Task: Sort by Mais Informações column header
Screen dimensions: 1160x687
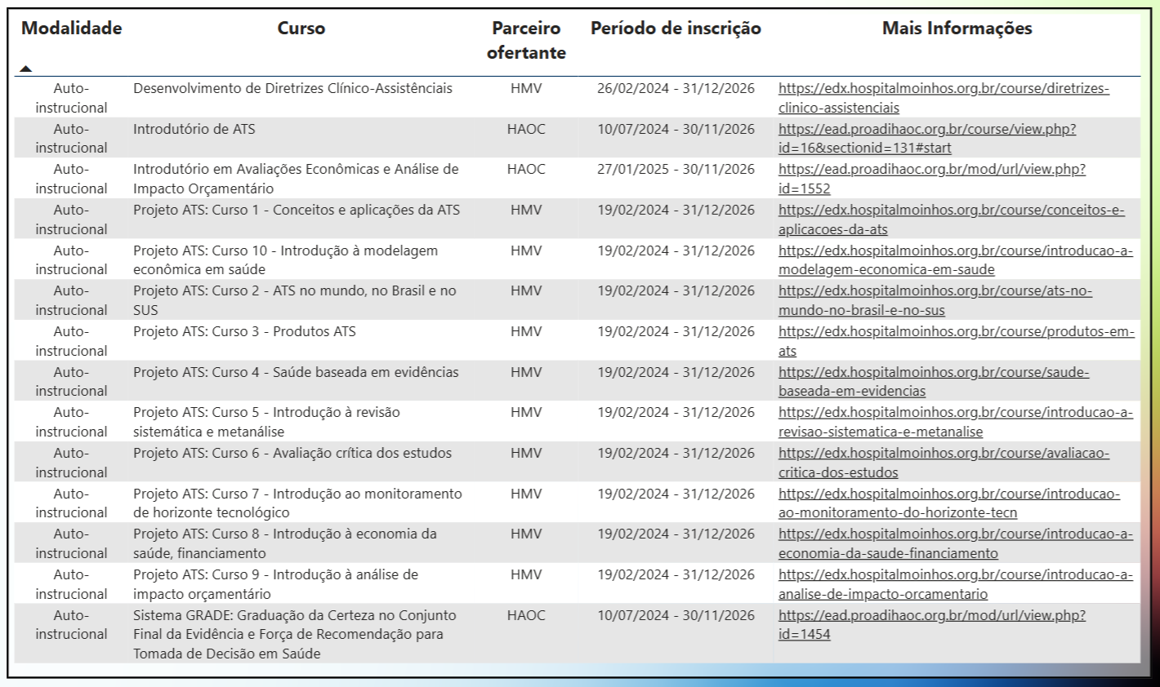Action: 957,29
